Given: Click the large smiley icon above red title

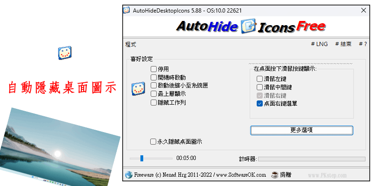Looking at the screenshot, I should tap(65, 53).
